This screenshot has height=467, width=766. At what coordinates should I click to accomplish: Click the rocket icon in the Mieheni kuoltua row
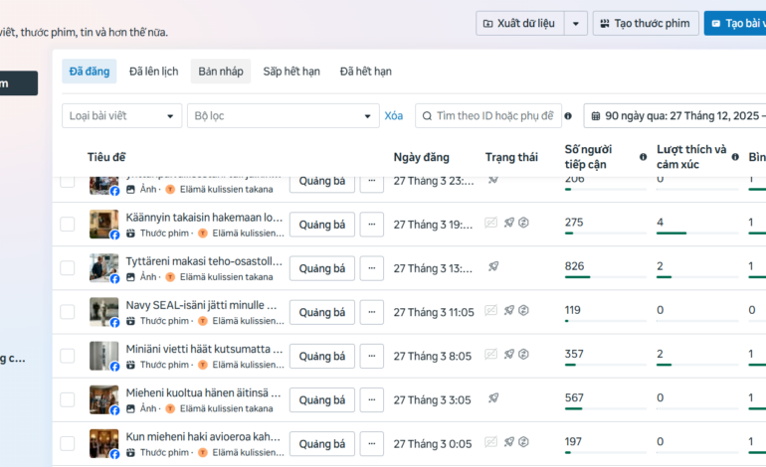[x=493, y=398]
